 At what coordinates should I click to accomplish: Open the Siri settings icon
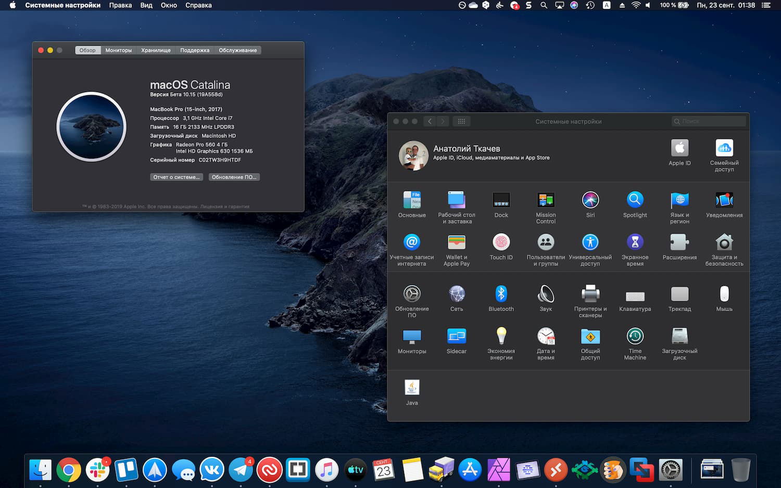[x=590, y=200]
